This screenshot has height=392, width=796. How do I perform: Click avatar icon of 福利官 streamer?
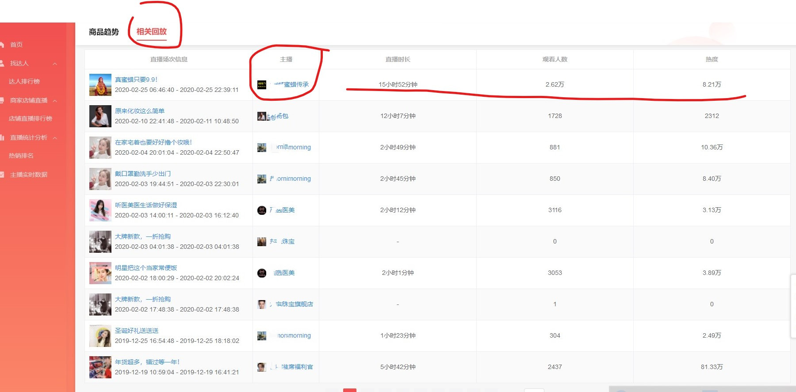(x=262, y=367)
